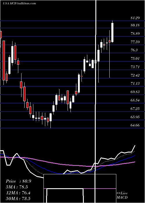Click the 69.83 price axis label

pos(135,92)
